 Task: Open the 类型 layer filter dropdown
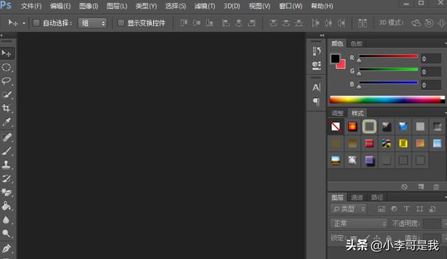coord(349,209)
